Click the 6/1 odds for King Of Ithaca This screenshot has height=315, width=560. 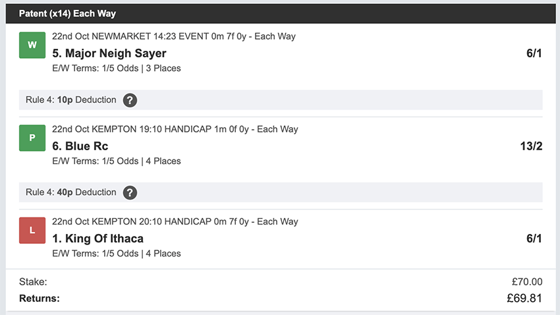(x=534, y=239)
